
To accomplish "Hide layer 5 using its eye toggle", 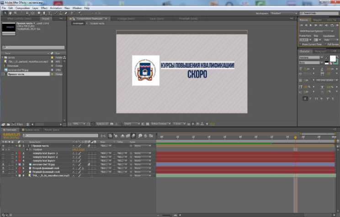I will (3, 164).
